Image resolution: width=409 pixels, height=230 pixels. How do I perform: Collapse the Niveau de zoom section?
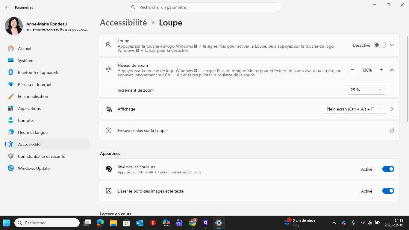(392, 70)
